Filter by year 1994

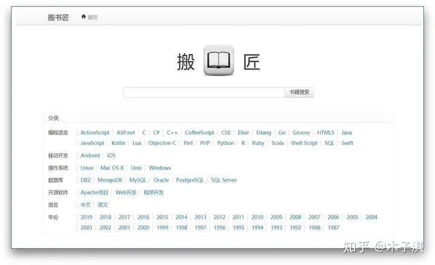(257, 227)
